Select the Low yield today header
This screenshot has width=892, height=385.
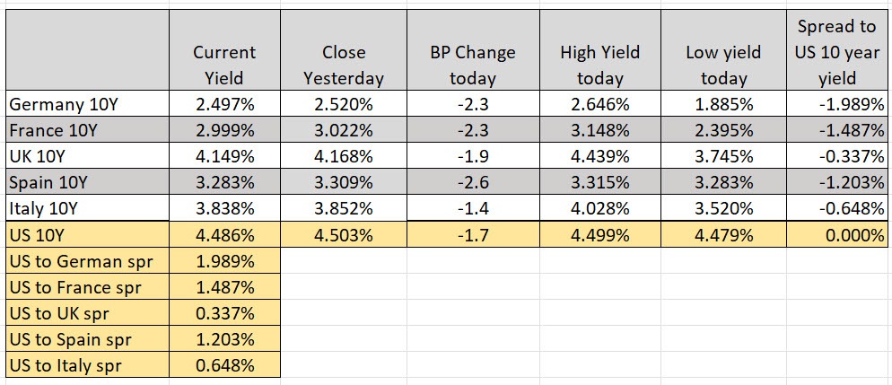(x=722, y=65)
